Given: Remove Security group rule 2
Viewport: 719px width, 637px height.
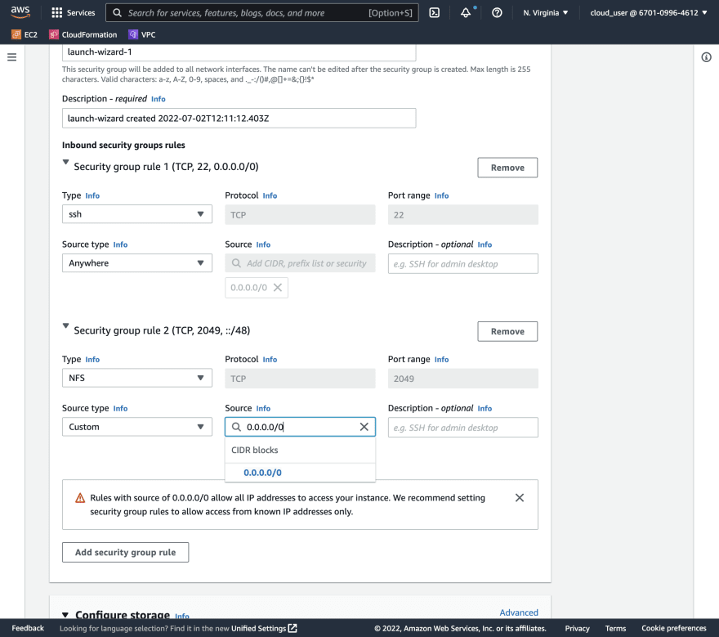Looking at the screenshot, I should (507, 331).
